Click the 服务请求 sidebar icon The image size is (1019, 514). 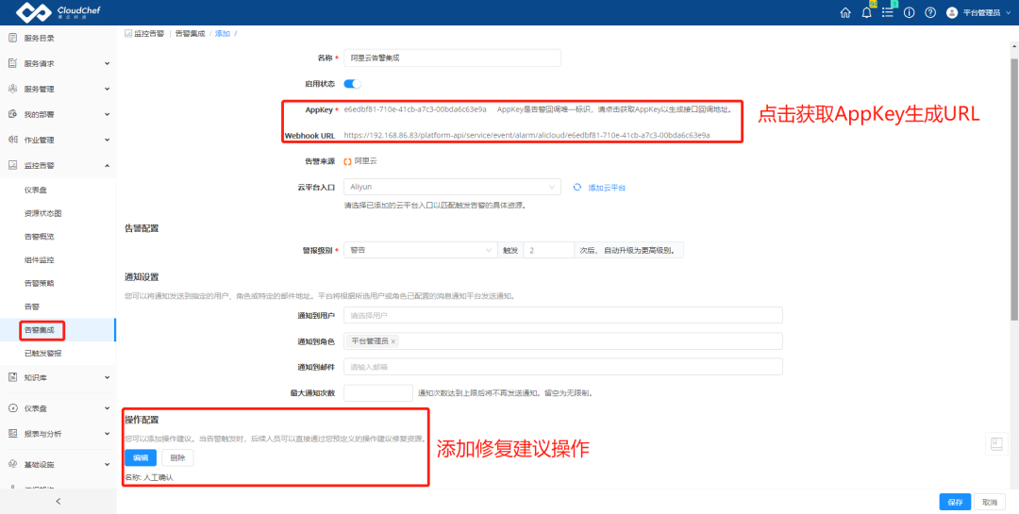11,63
